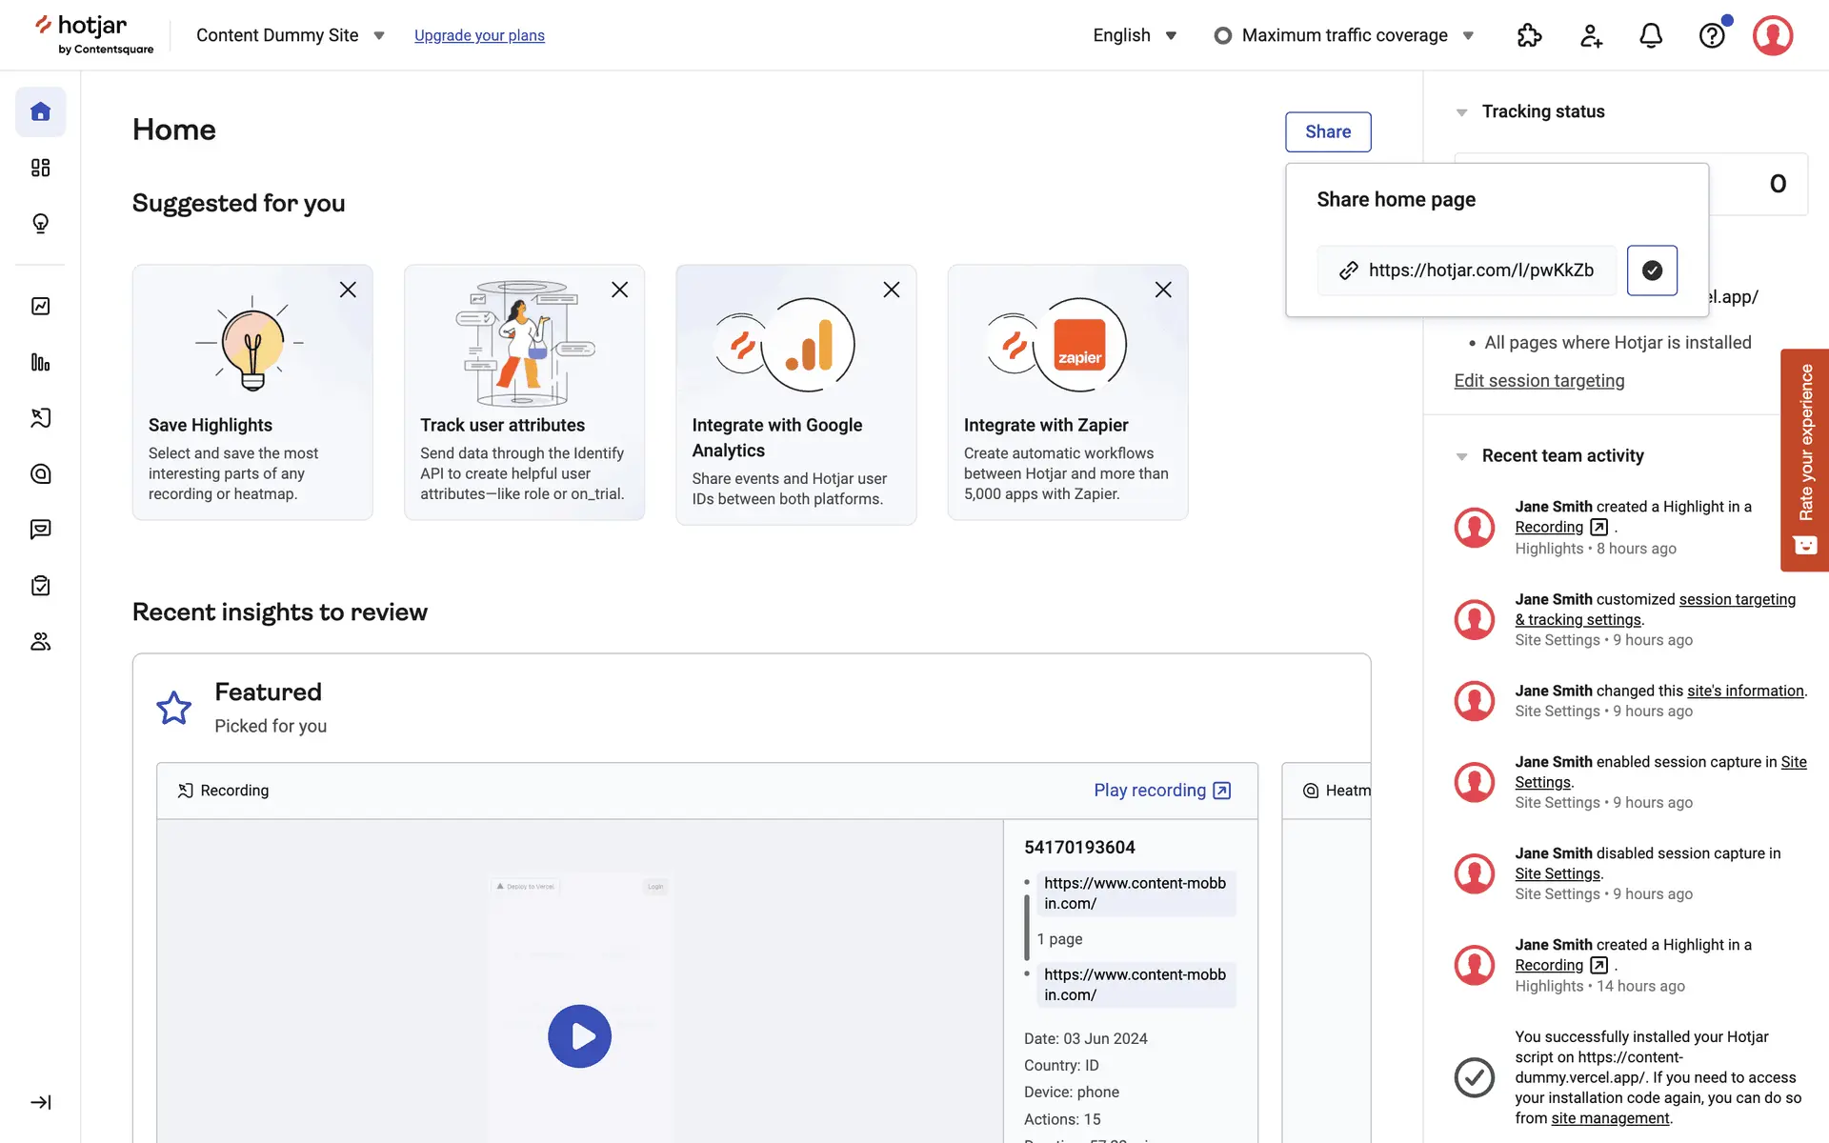Viewport: 1829px width, 1143px height.
Task: Dismiss the Save Highlights suggestion card
Action: 348,290
